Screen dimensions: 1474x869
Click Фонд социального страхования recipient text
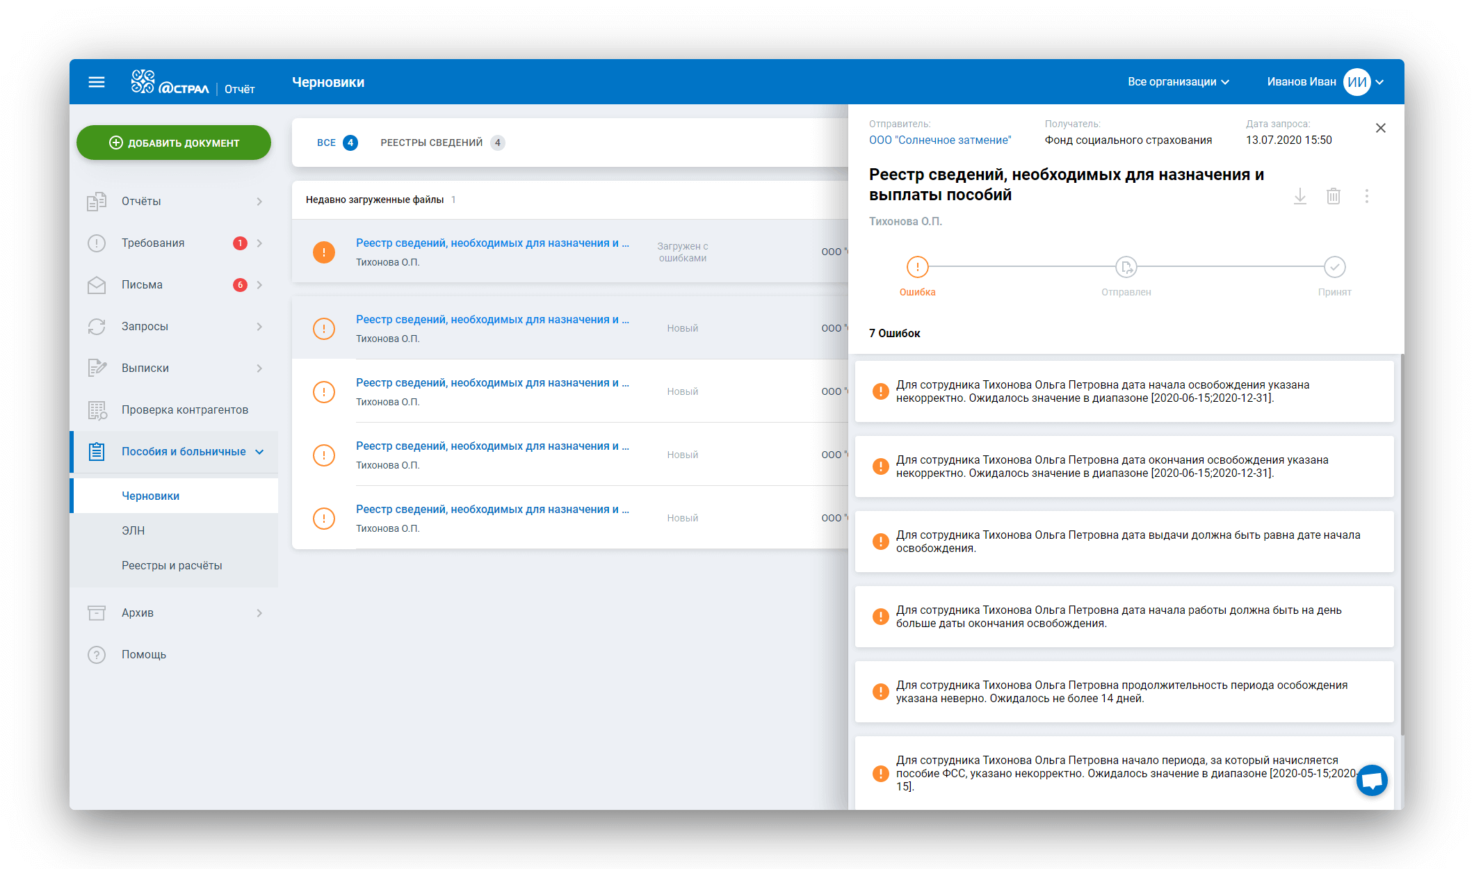(x=1128, y=140)
